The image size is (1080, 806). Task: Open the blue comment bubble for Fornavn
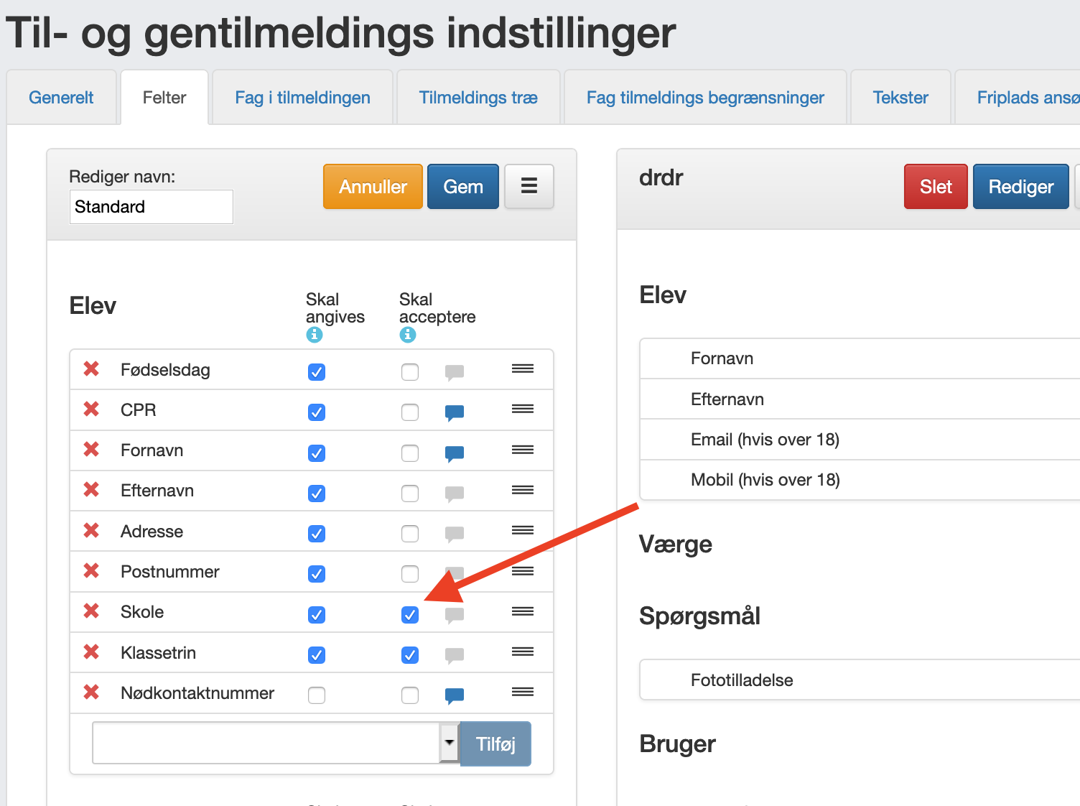pyautogui.click(x=455, y=453)
